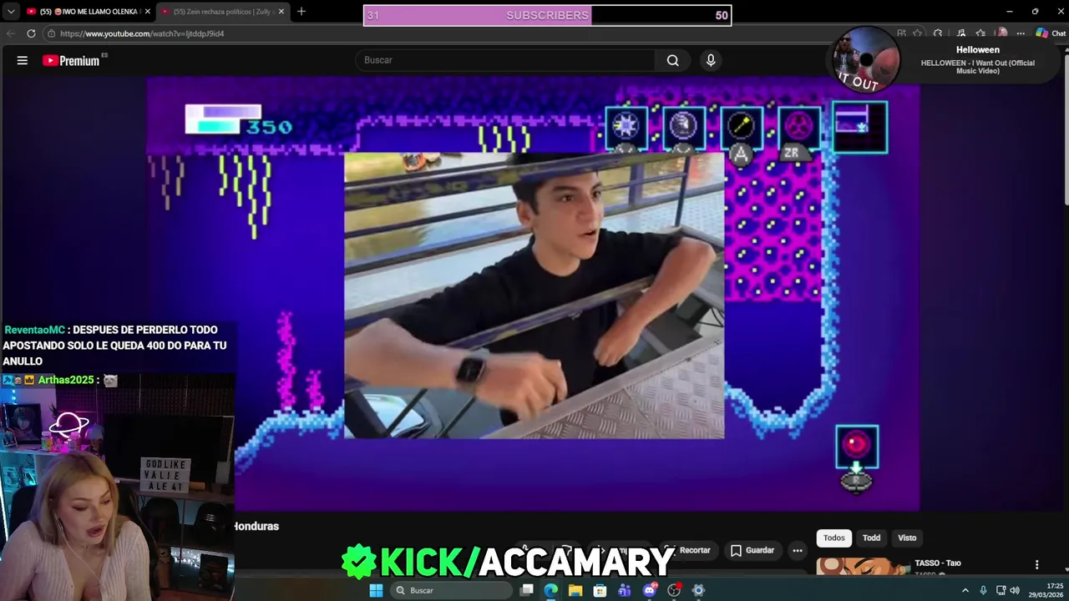The width and height of the screenshot is (1069, 601).
Task: Open Discord from the taskbar
Action: click(649, 591)
